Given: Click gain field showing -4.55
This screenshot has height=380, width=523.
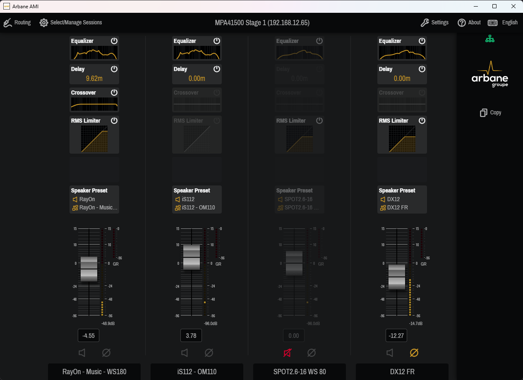Looking at the screenshot, I should [x=89, y=335].
